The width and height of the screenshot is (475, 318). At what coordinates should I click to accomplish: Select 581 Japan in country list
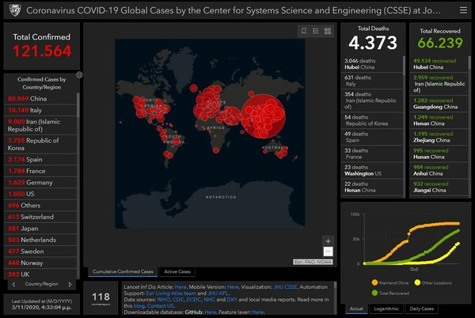point(40,229)
